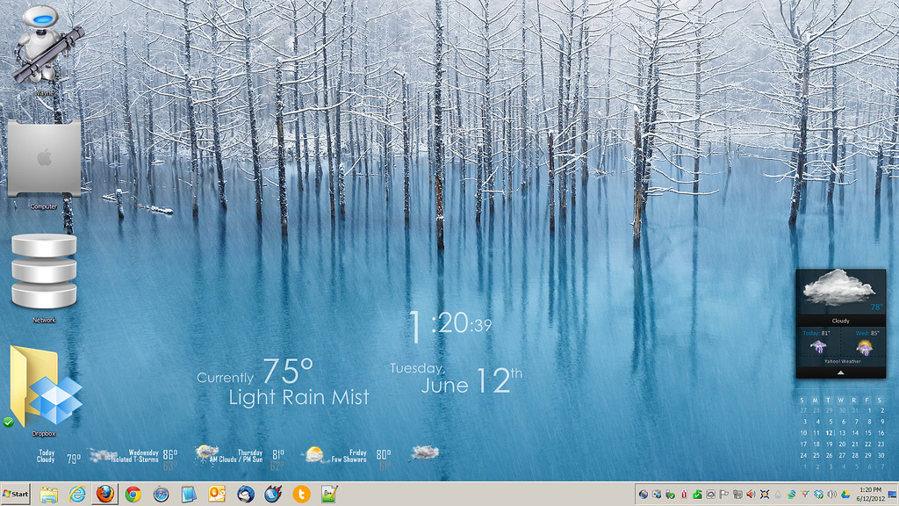The width and height of the screenshot is (899, 506).
Task: Expand the weather gadget with the up arrow
Action: click(x=840, y=372)
